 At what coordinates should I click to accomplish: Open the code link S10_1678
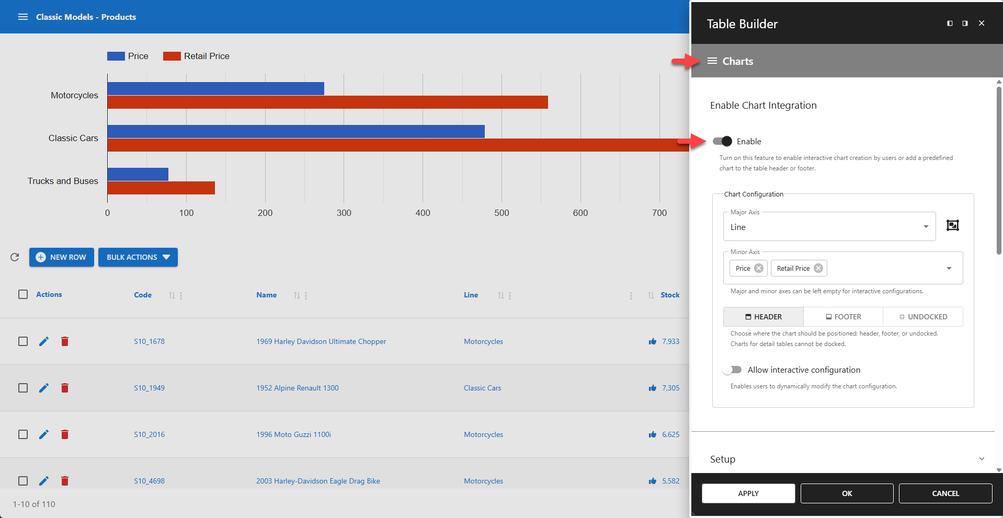pos(149,341)
